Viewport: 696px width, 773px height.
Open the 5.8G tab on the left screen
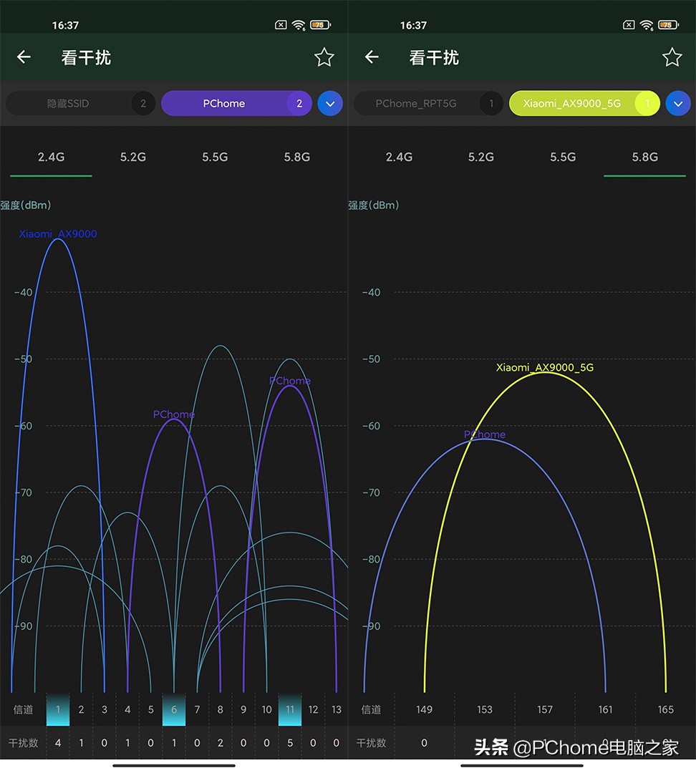(x=297, y=157)
